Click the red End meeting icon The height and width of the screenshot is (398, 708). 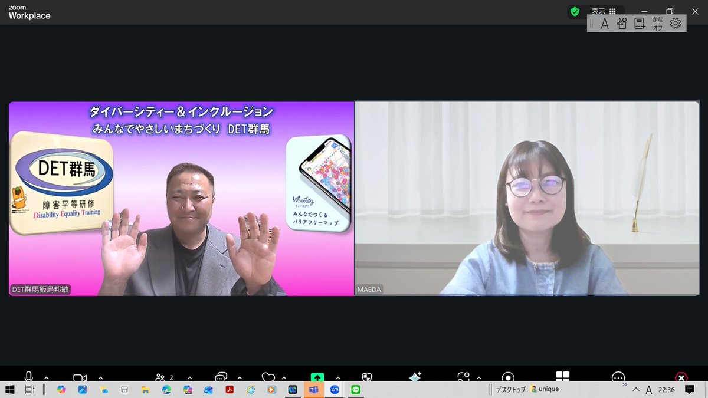pos(681,377)
